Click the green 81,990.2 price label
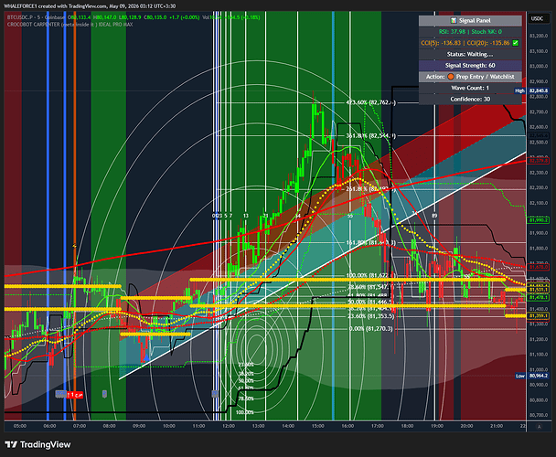 [539, 220]
